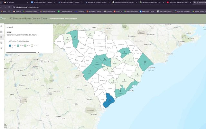Click '2024 POSITIVE ENVIRONMENTAL TESTS' text
The height and width of the screenshot is (129, 206).
(x=22, y=35)
